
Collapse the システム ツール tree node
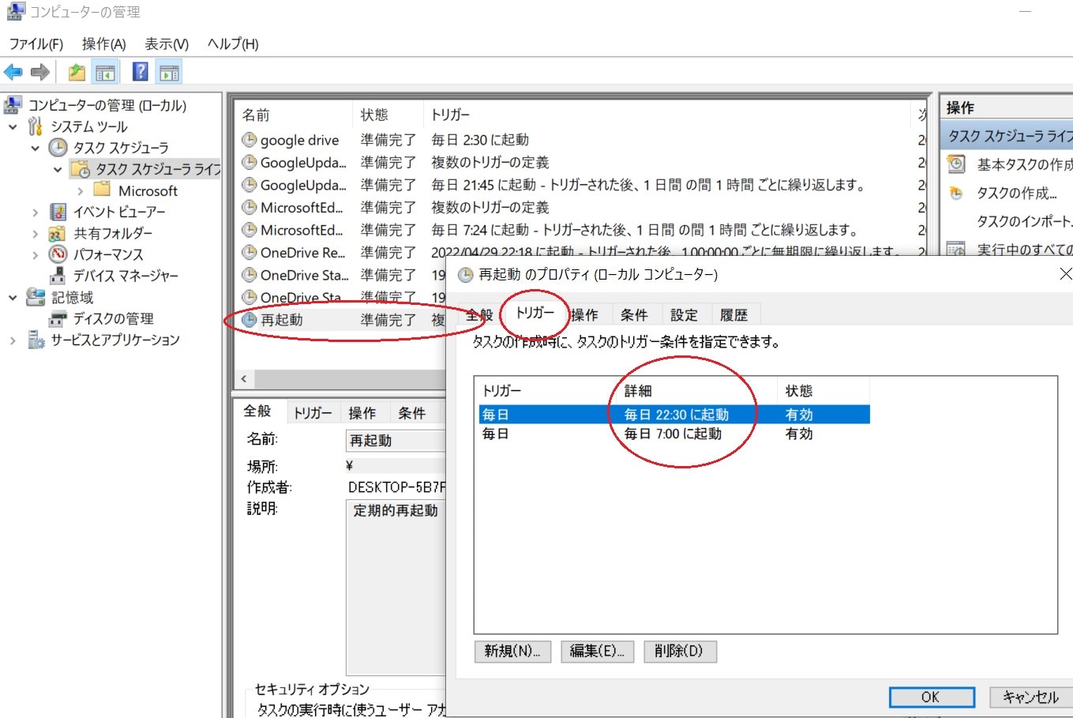tap(13, 126)
